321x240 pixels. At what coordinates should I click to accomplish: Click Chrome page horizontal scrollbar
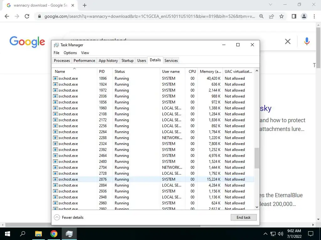pyautogui.click(x=103, y=225)
